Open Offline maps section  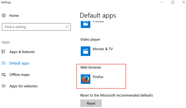(x=19, y=75)
